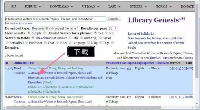Open Seventh Edition book title link
The width and height of the screenshot is (200, 110).
65,78
